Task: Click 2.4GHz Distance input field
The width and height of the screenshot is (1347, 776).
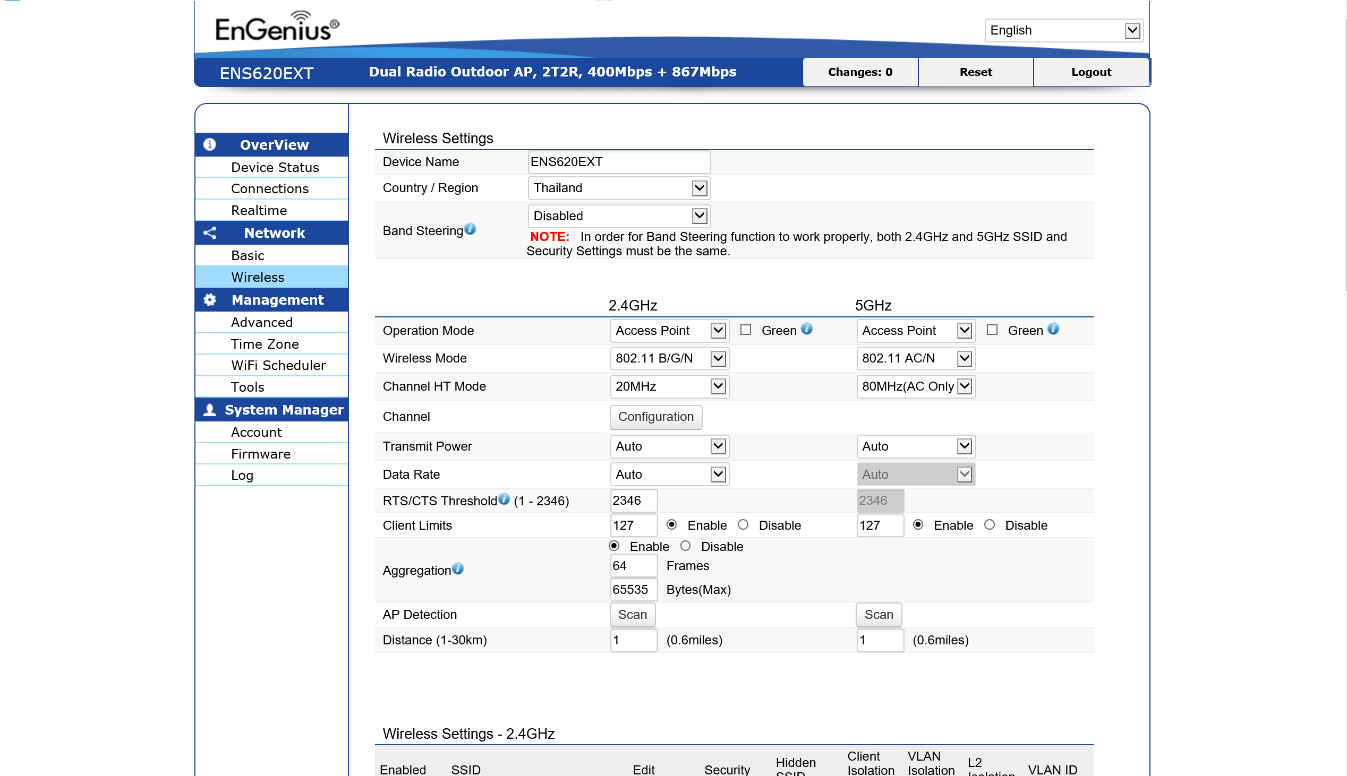Action: [634, 640]
